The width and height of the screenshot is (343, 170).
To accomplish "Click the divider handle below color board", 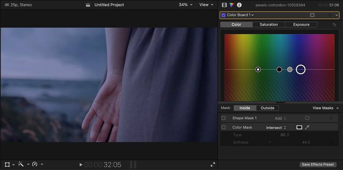I will point(281,102).
